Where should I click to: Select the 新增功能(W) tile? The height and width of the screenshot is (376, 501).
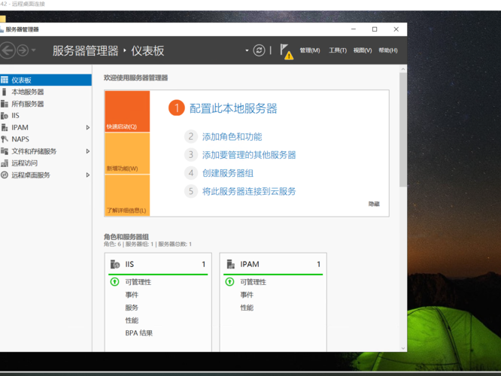(x=127, y=153)
